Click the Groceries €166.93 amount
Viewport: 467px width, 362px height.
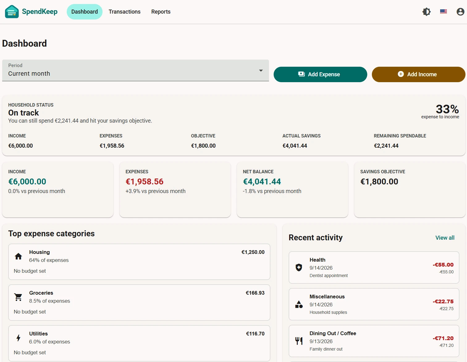(x=255, y=293)
